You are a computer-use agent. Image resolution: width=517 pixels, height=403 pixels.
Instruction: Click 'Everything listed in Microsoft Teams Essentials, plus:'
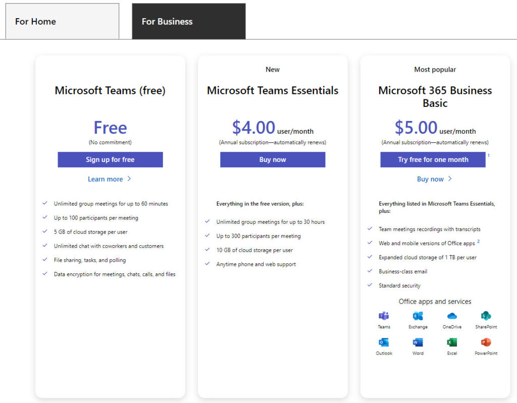[437, 207]
